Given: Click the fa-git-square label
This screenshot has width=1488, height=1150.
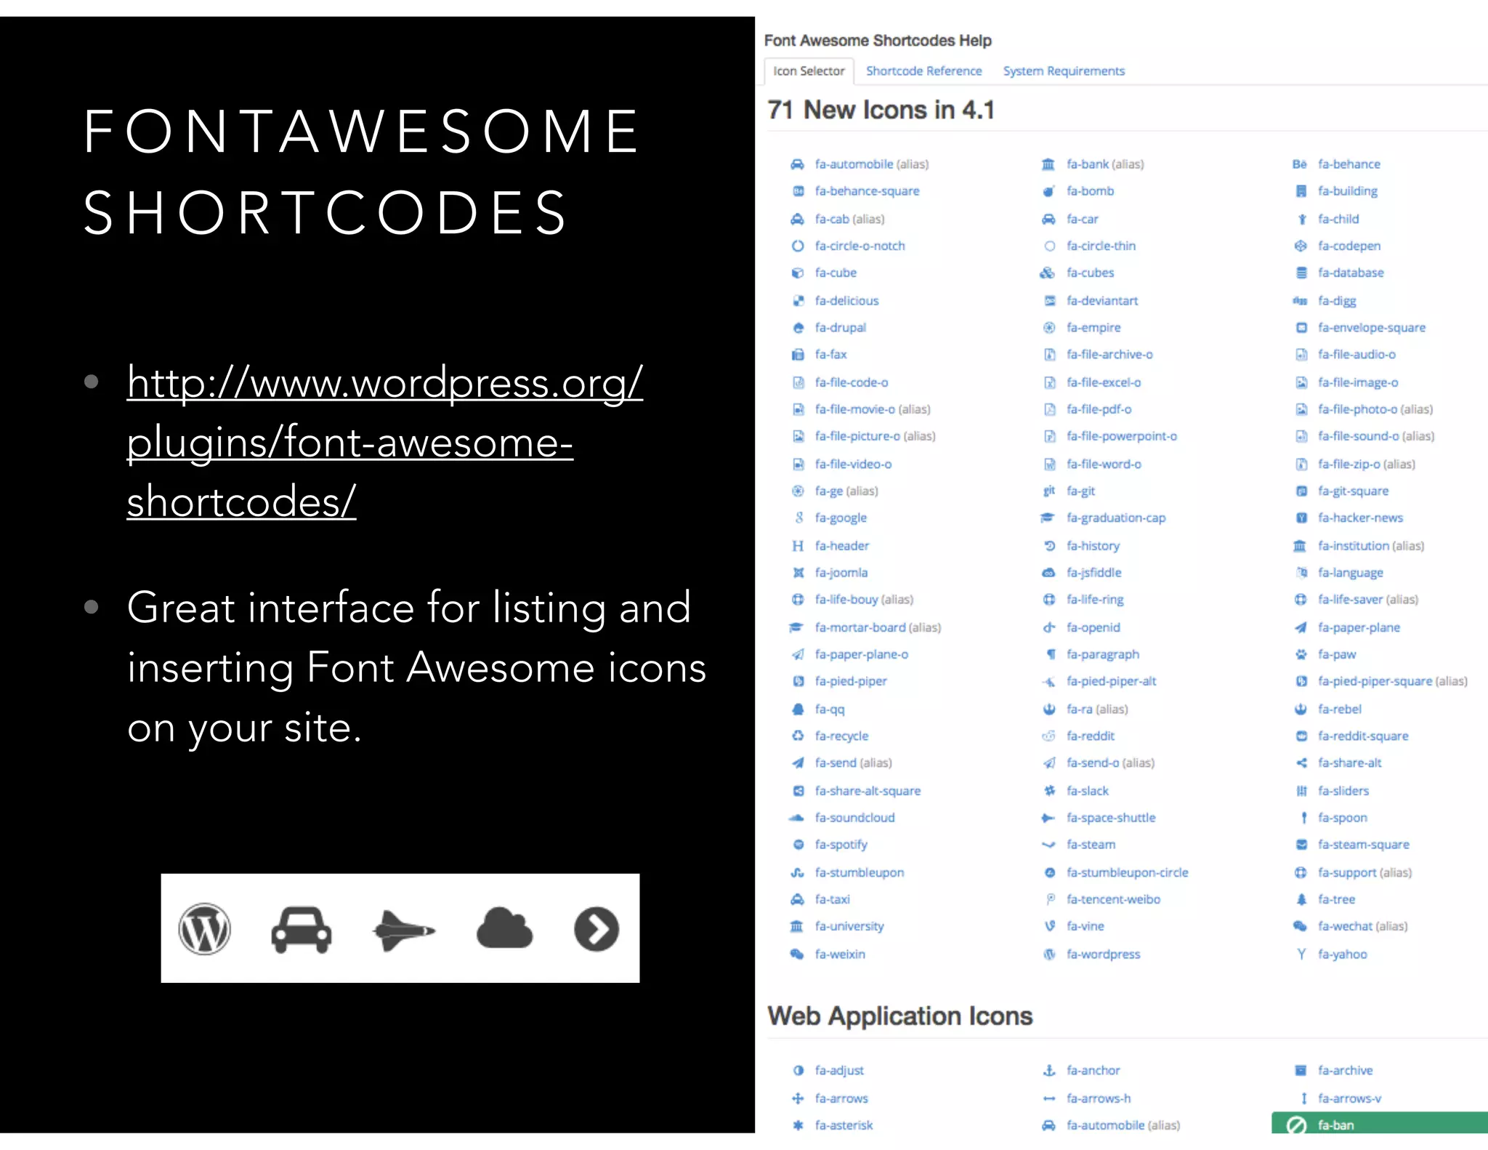Looking at the screenshot, I should [1353, 491].
